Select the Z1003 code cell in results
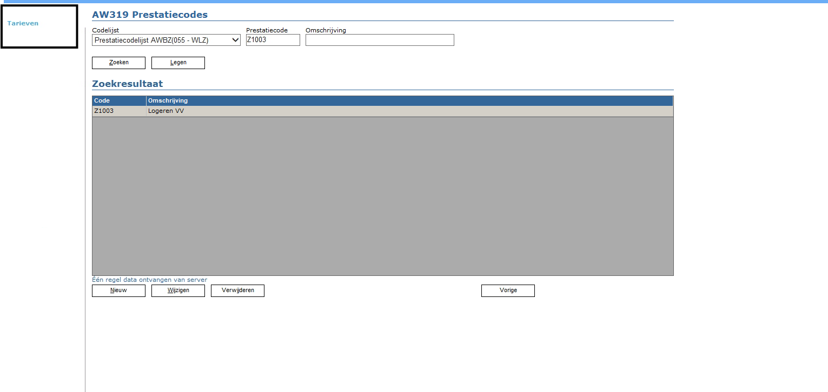This screenshot has height=392, width=828. click(x=118, y=111)
